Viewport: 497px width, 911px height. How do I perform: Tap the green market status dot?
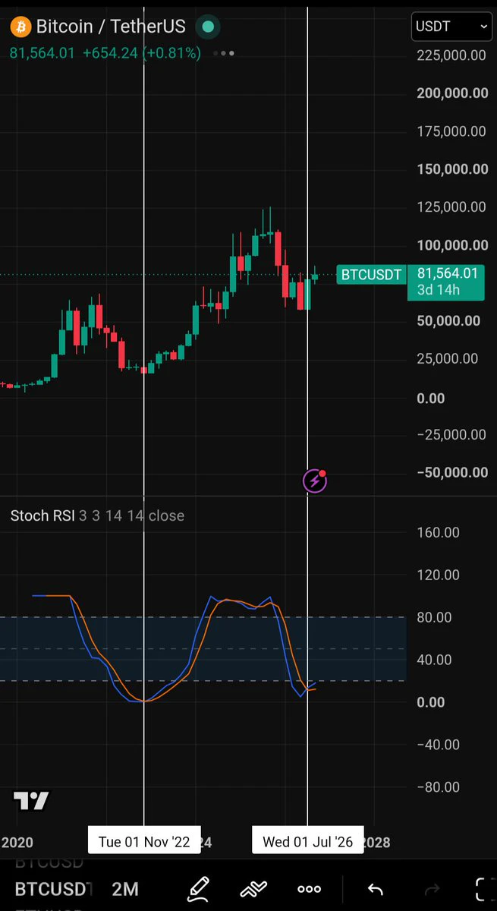(207, 27)
